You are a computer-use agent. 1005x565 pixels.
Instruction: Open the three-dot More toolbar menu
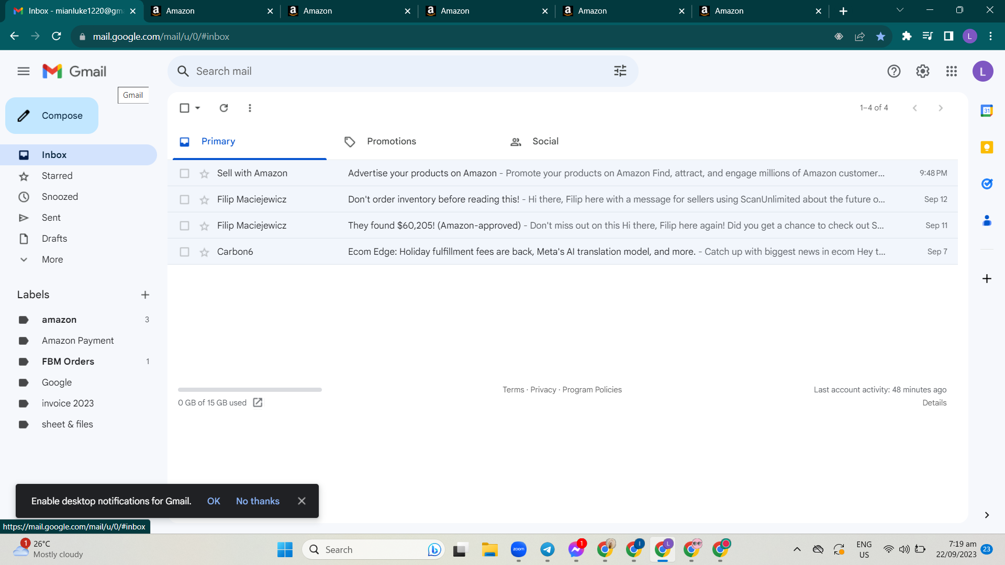point(250,108)
